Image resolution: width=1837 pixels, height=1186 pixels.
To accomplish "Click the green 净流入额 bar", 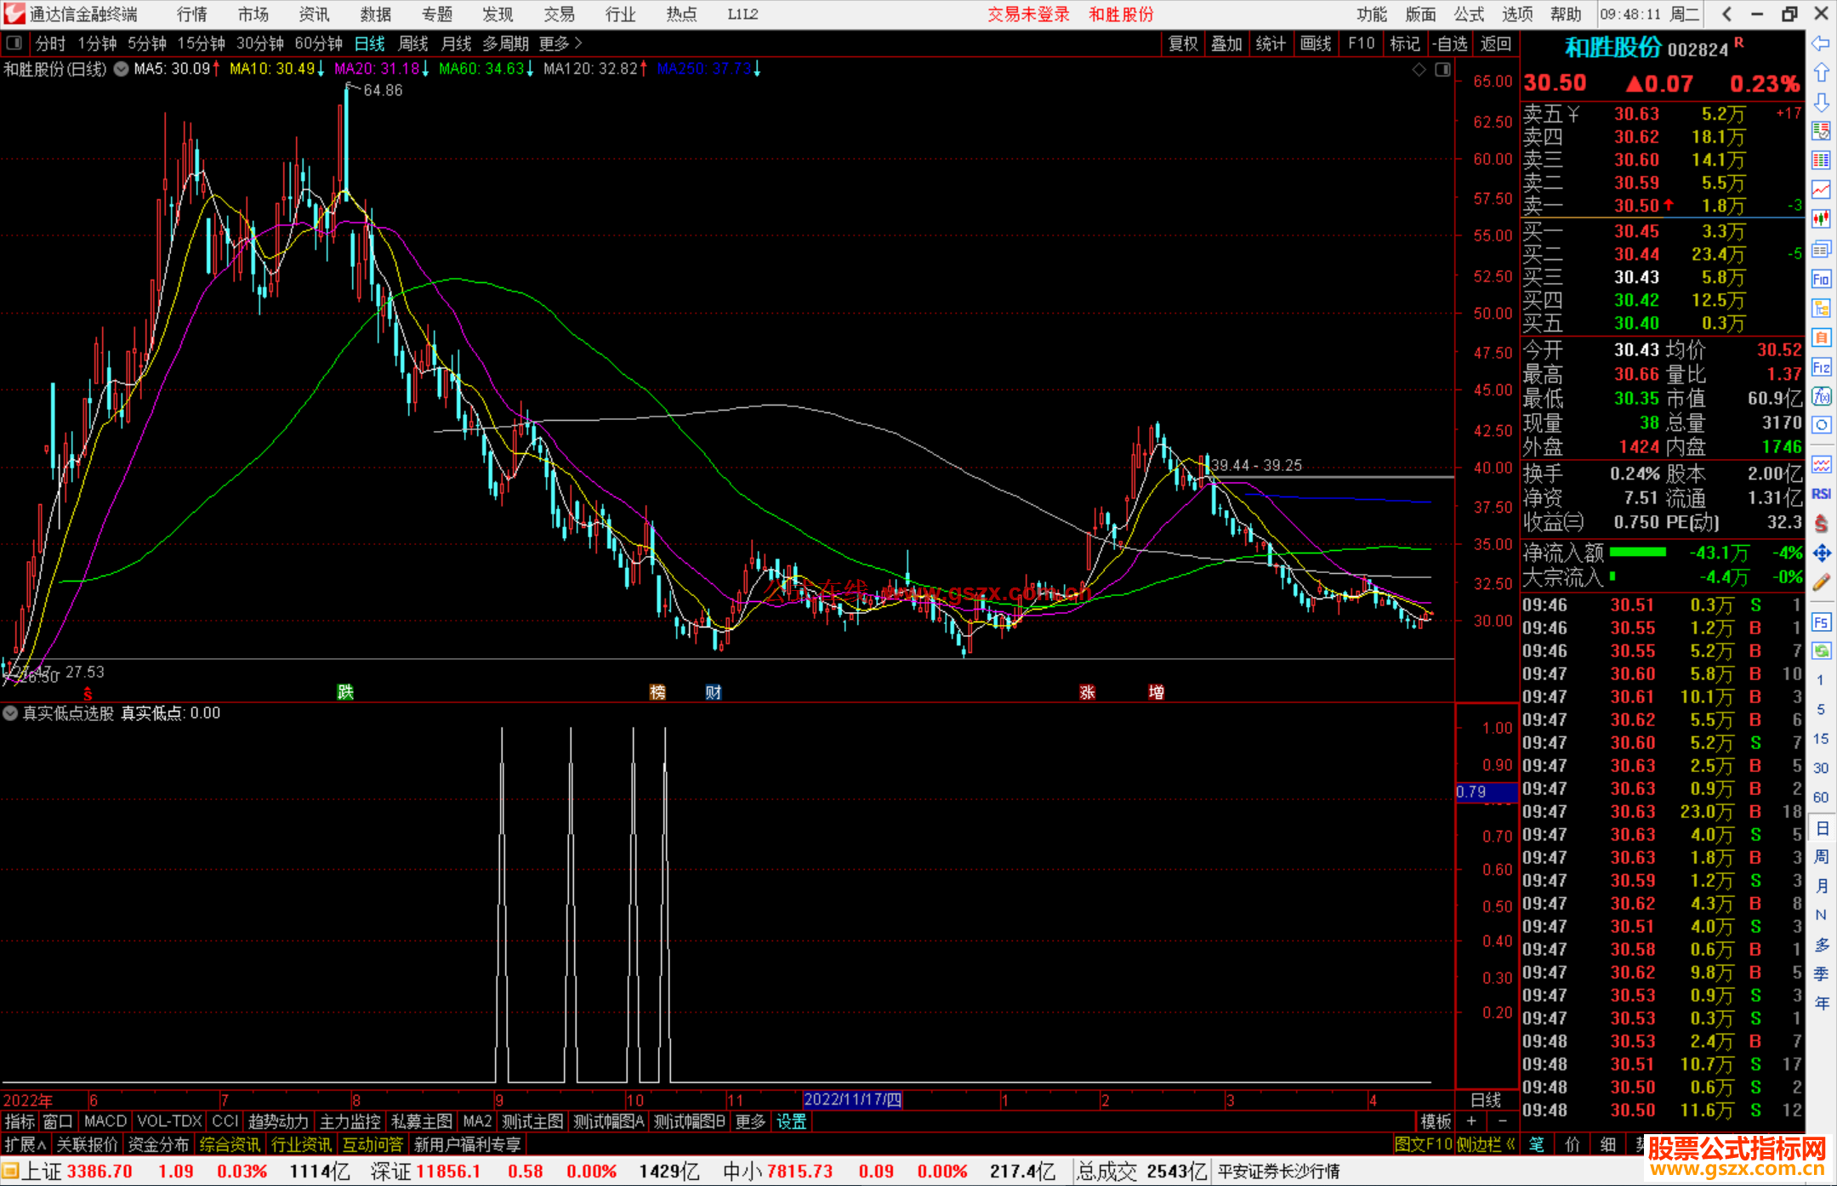I will coord(1637,553).
